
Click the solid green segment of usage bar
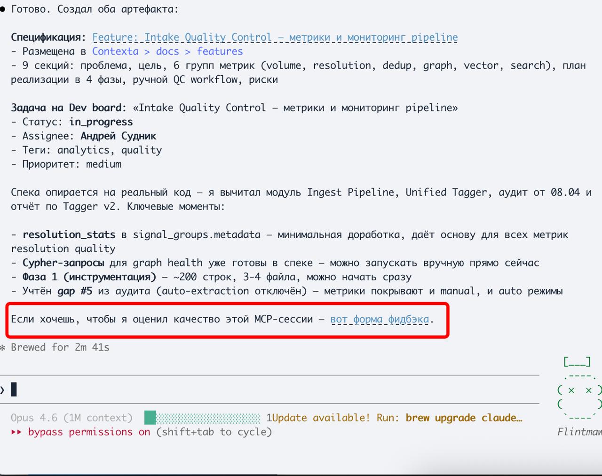(x=150, y=418)
